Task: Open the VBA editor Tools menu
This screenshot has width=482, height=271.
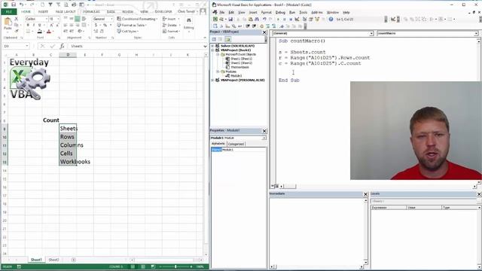Action: pyautogui.click(x=303, y=13)
